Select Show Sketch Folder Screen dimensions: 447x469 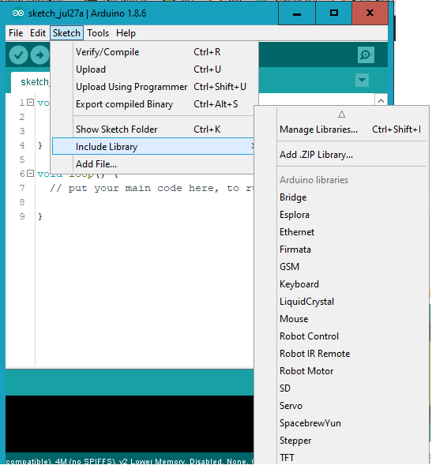154,129
